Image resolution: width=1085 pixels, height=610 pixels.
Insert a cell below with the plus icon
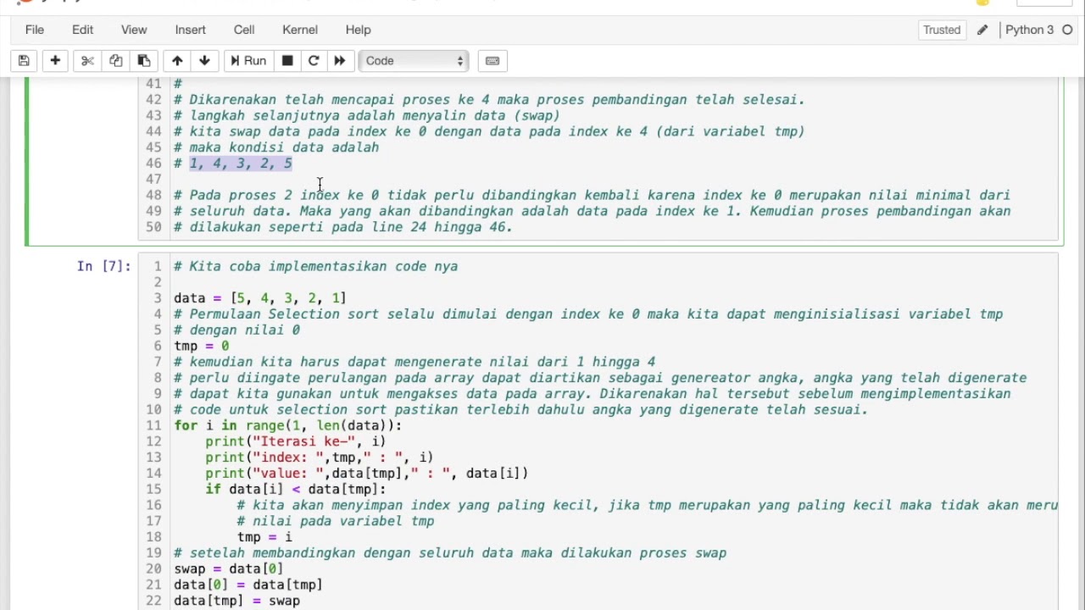coord(55,61)
